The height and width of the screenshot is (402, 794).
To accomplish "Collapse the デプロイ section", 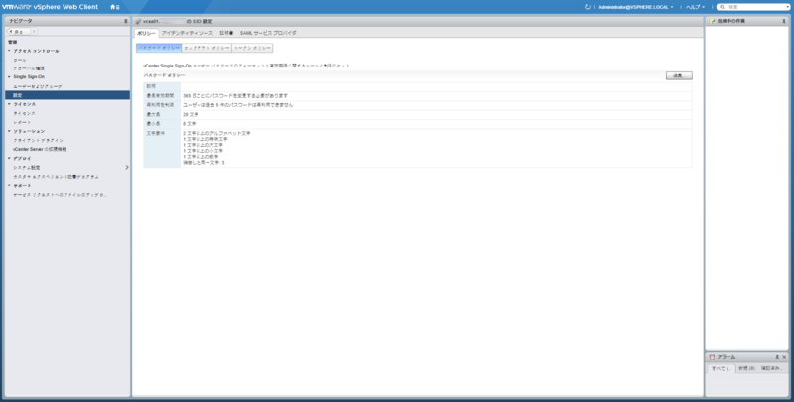I will tap(9, 159).
